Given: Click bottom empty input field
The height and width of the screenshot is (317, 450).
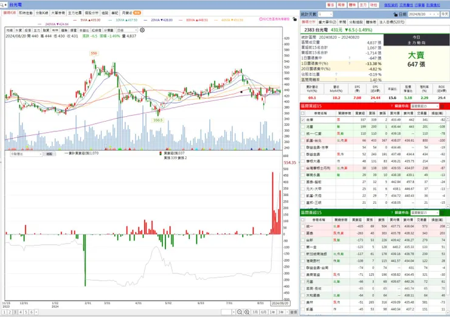Looking at the screenshot, I should [226, 312].
